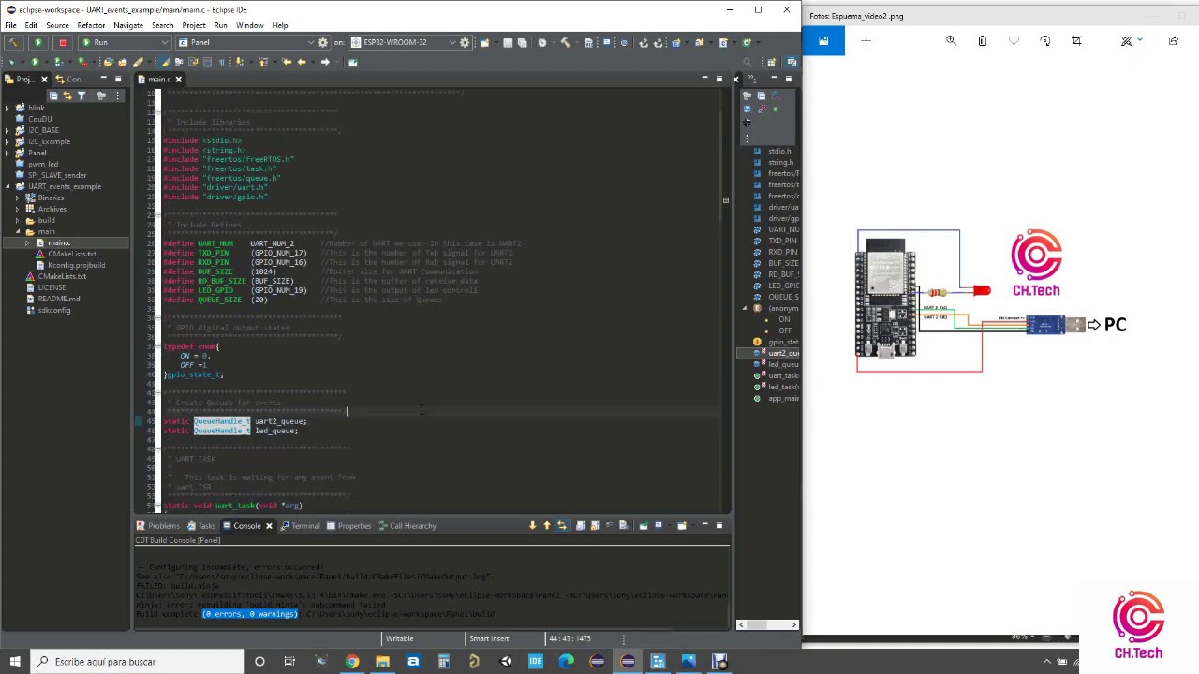Screen dimensions: 1199x674
Task: Click the Windows Start button
Action: tap(14, 662)
